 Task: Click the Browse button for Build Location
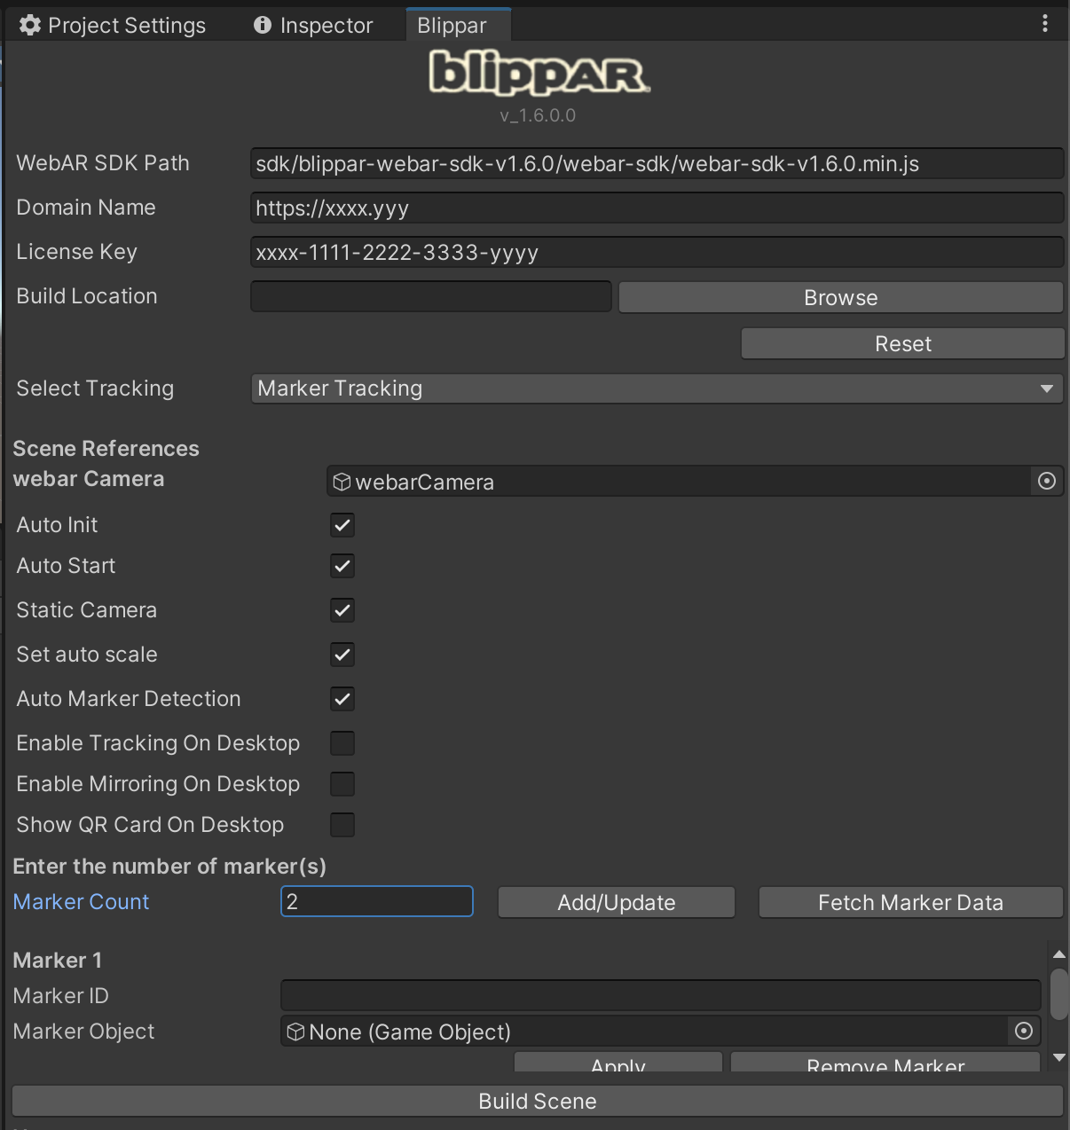(x=840, y=298)
